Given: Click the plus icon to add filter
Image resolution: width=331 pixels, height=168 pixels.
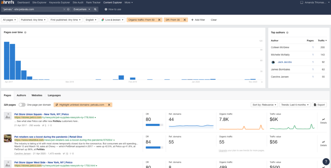Looking at the screenshot, I should pyautogui.click(x=192, y=20).
